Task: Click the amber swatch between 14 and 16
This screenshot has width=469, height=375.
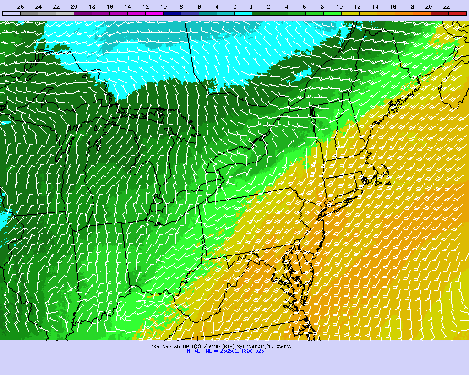Action: click(386, 13)
